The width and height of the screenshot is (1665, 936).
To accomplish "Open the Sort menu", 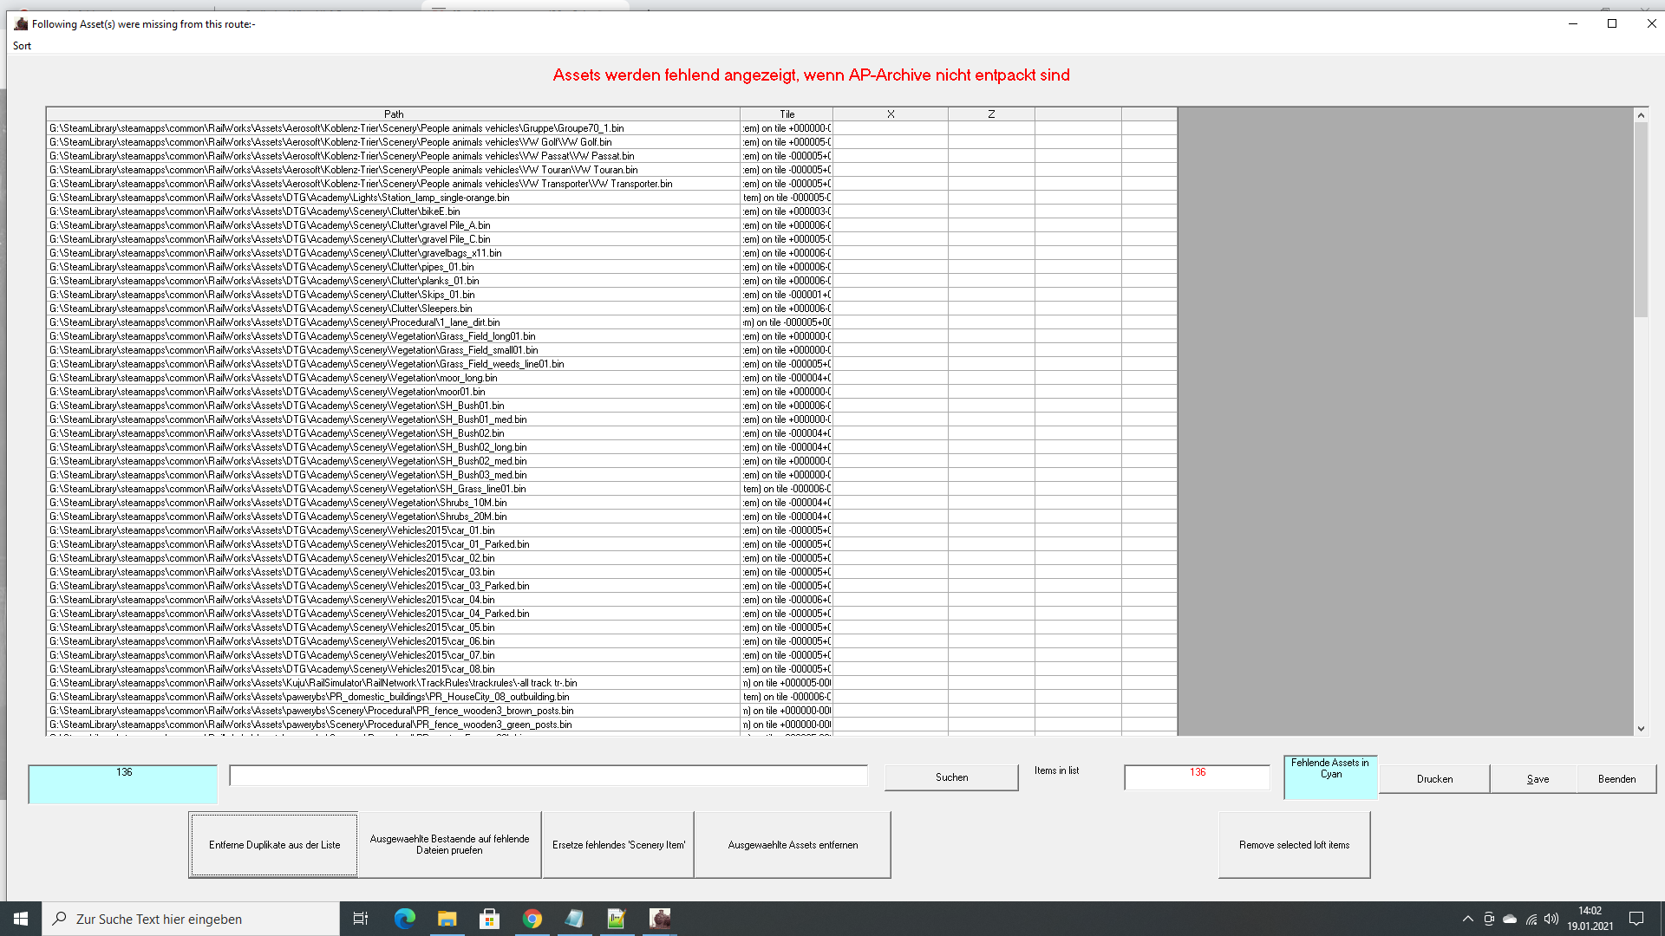I will (x=22, y=46).
